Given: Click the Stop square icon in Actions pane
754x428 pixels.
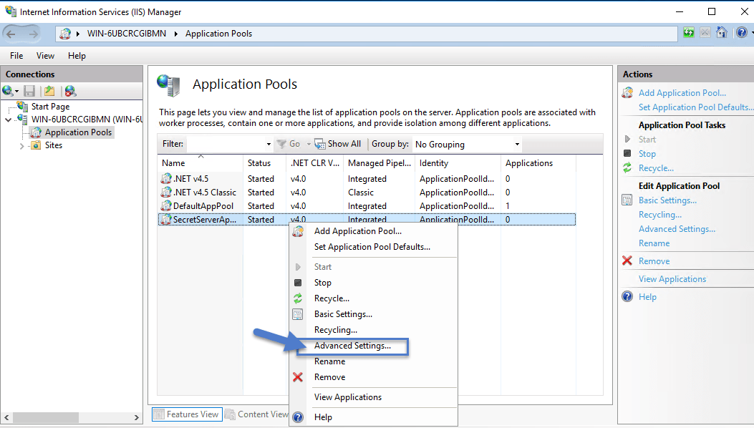Looking at the screenshot, I should pyautogui.click(x=627, y=153).
